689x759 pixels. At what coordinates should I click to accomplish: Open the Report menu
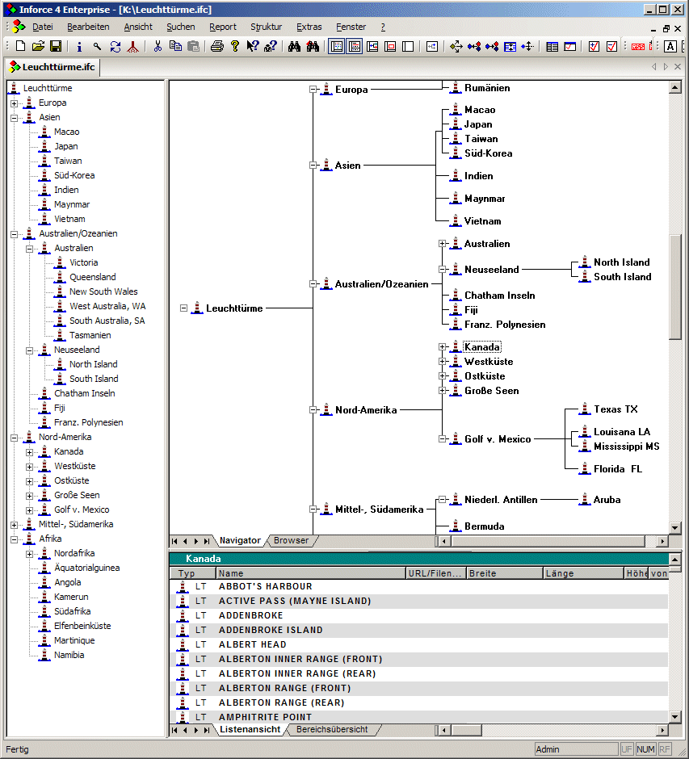point(223,27)
